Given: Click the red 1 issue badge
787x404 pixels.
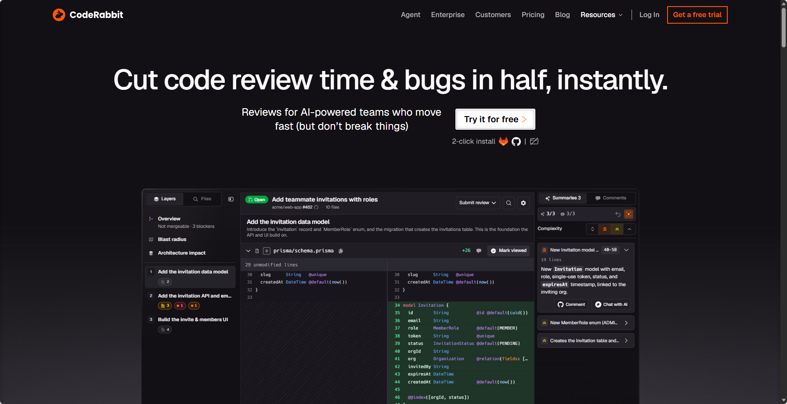Looking at the screenshot, I should pyautogui.click(x=180, y=305).
